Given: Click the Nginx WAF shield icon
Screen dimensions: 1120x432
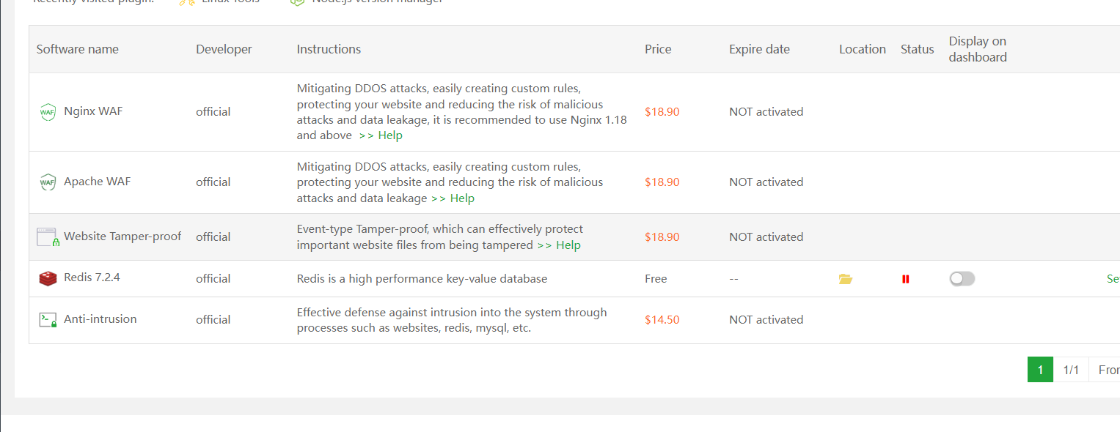Looking at the screenshot, I should click(x=48, y=112).
